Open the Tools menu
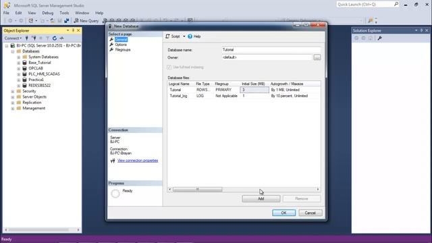The height and width of the screenshot is (243, 432). [64, 13]
